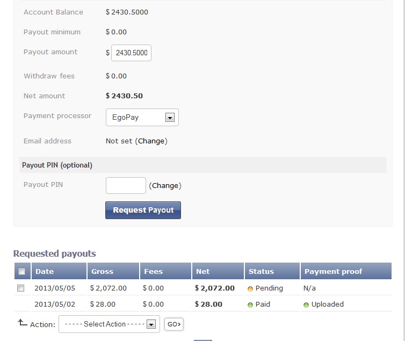Screen dimensions: 405x341
Task: Open the Payment processor EgoPay dropdown
Action: (x=142, y=118)
